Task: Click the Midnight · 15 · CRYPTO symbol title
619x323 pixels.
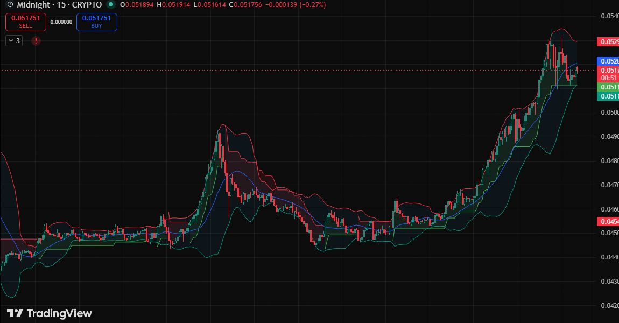Action: (x=59, y=5)
